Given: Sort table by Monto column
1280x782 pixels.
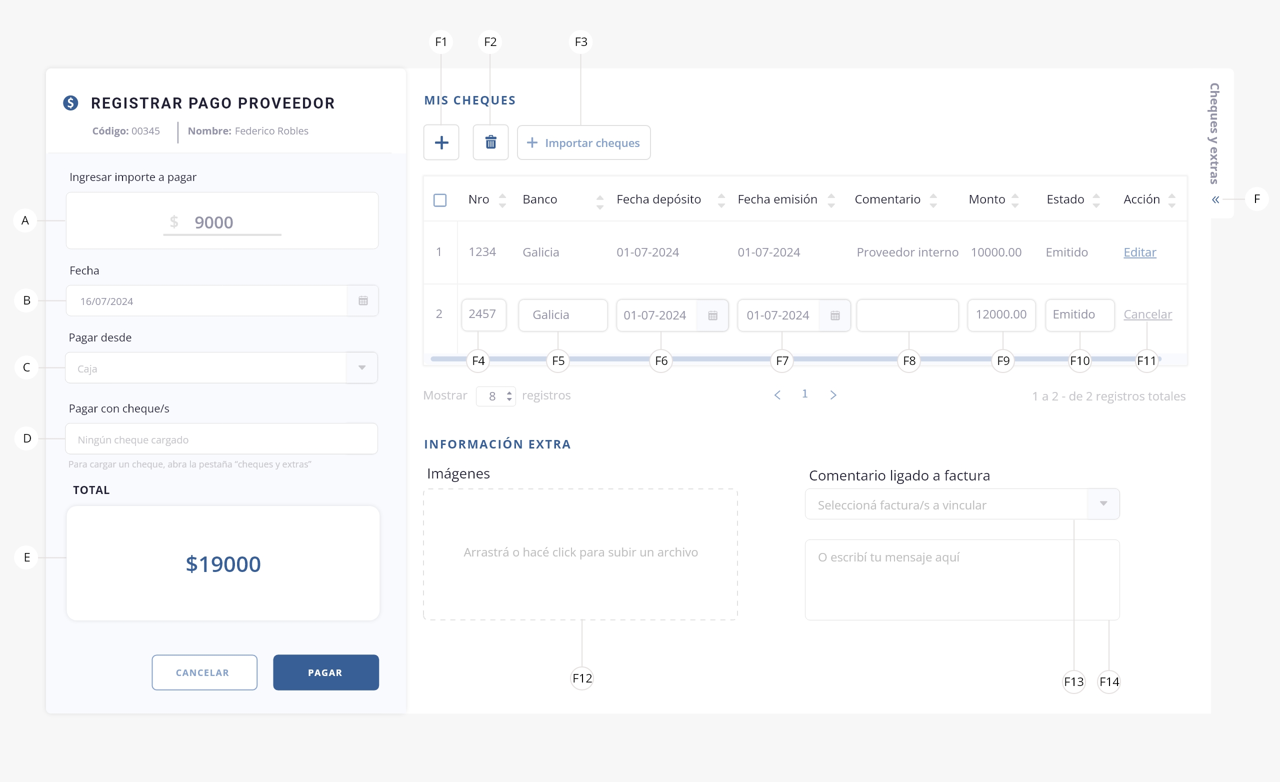Looking at the screenshot, I should [x=1015, y=200].
